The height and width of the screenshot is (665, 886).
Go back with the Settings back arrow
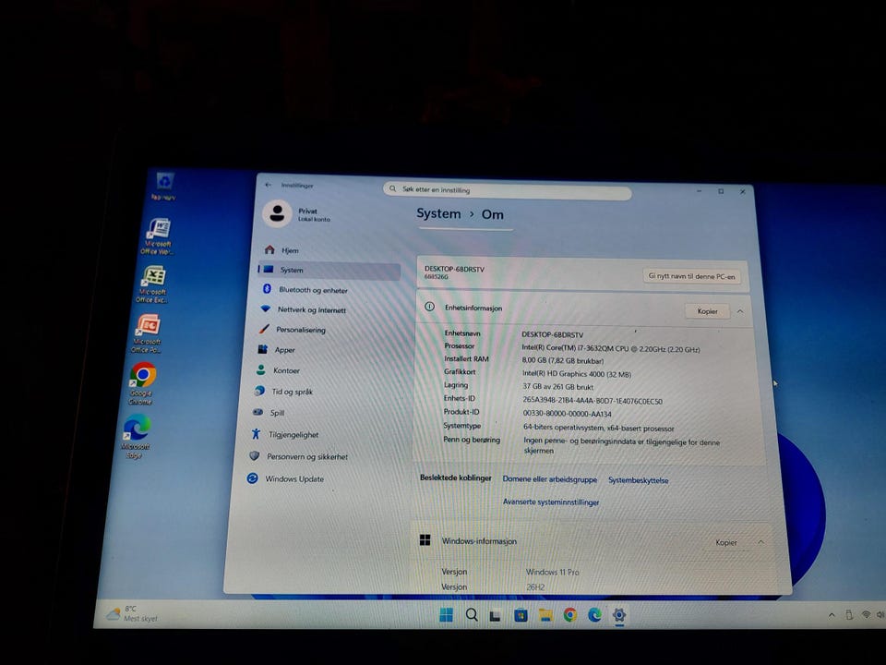pyautogui.click(x=269, y=185)
